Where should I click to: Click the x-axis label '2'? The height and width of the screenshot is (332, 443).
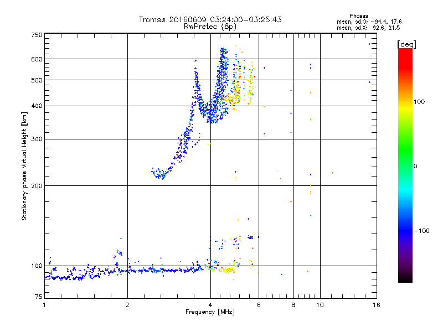pos(127,305)
